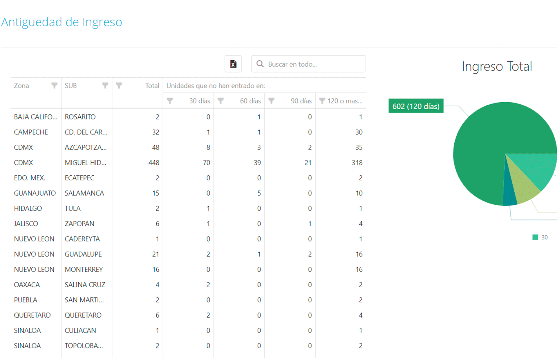Viewport: 557px width, 358px height.
Task: Sort by the Total column header
Action: [x=152, y=86]
